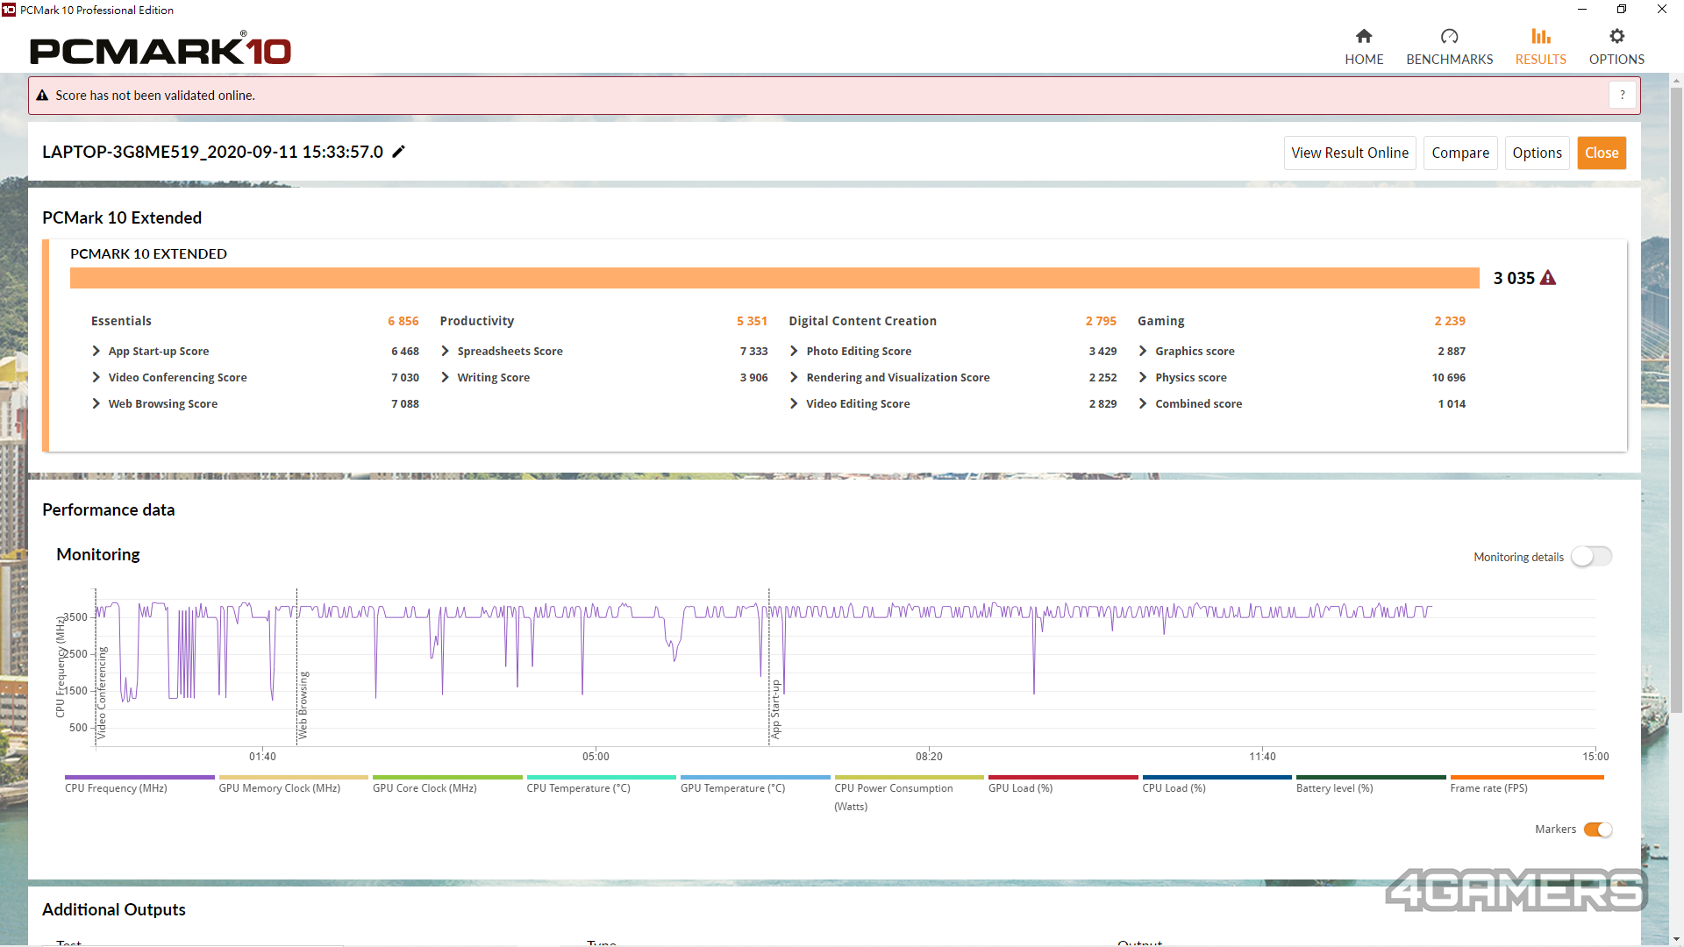Click the warning triangle beside score 3 035
The height and width of the screenshot is (947, 1684).
[1548, 278]
